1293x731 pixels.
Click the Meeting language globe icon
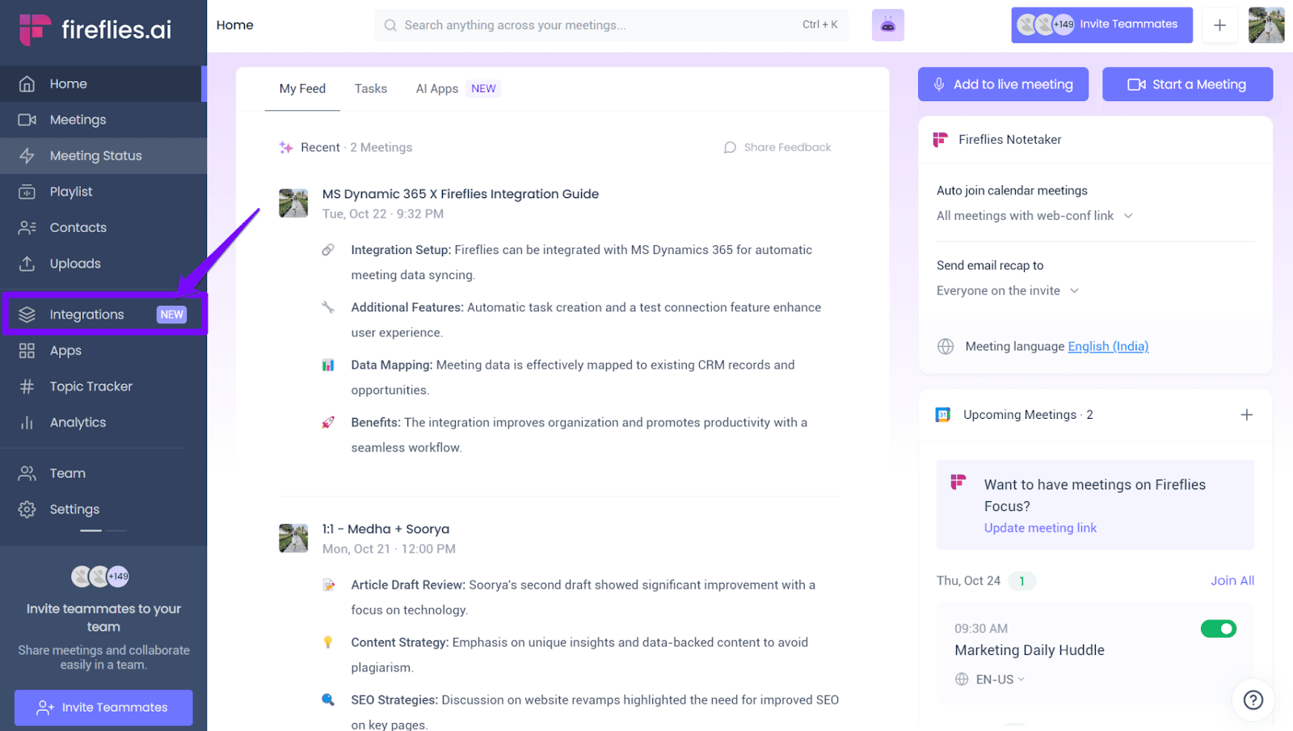(946, 346)
